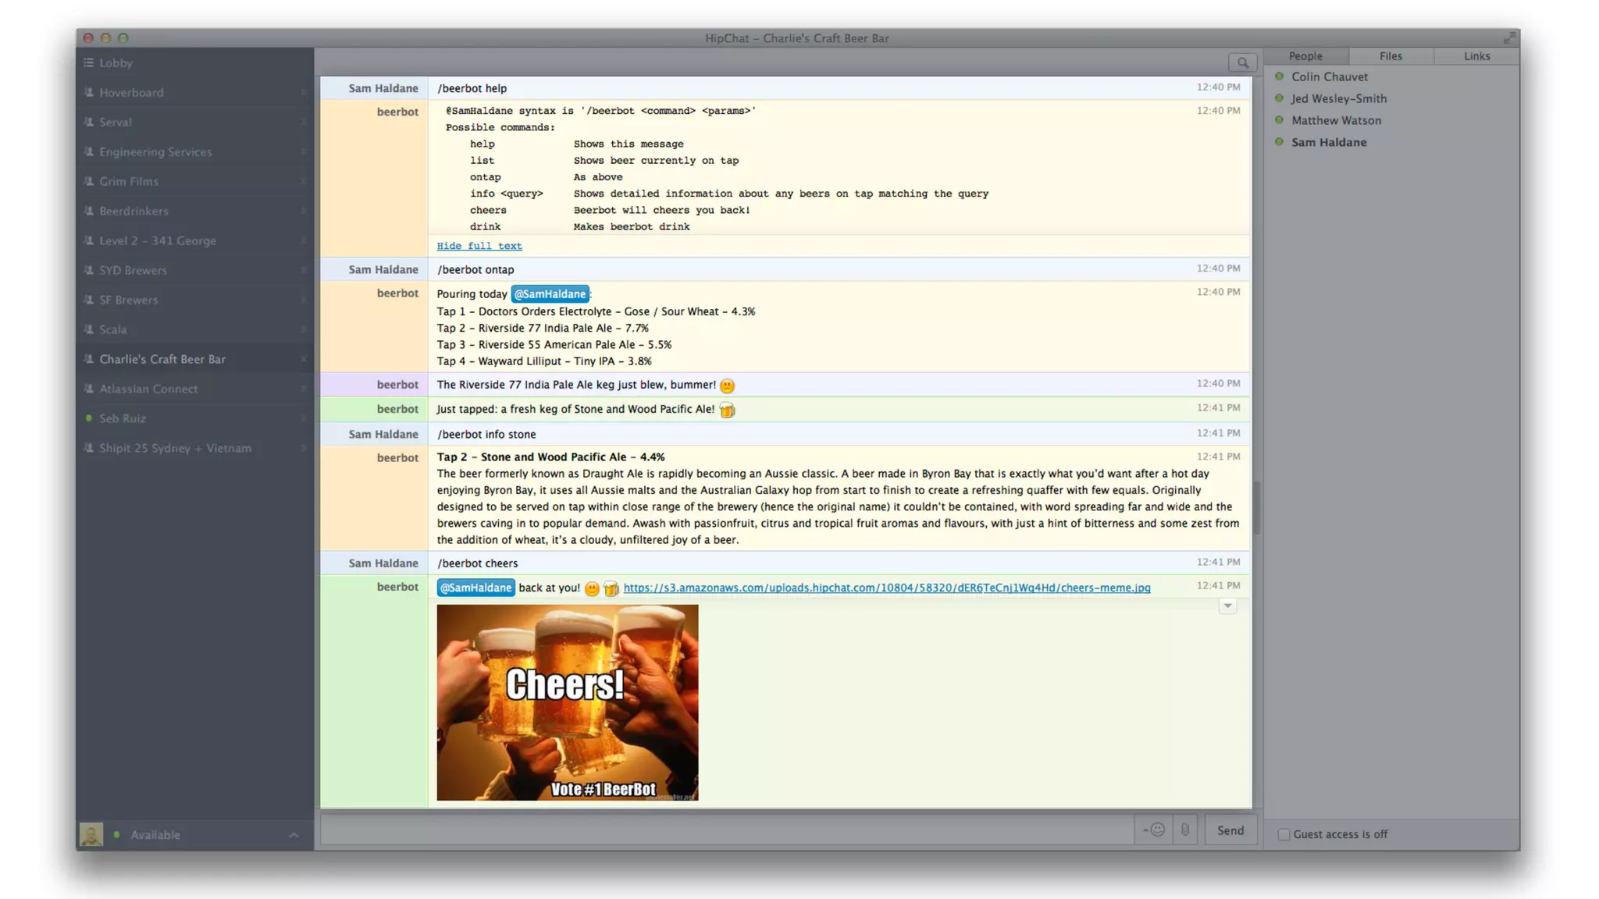The image size is (1599, 899).
Task: Switch to the Links tab
Action: [1476, 56]
